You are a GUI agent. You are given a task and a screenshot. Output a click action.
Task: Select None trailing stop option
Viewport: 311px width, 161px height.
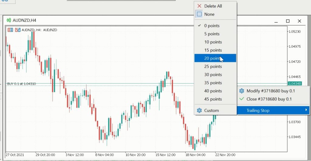[x=215, y=14]
